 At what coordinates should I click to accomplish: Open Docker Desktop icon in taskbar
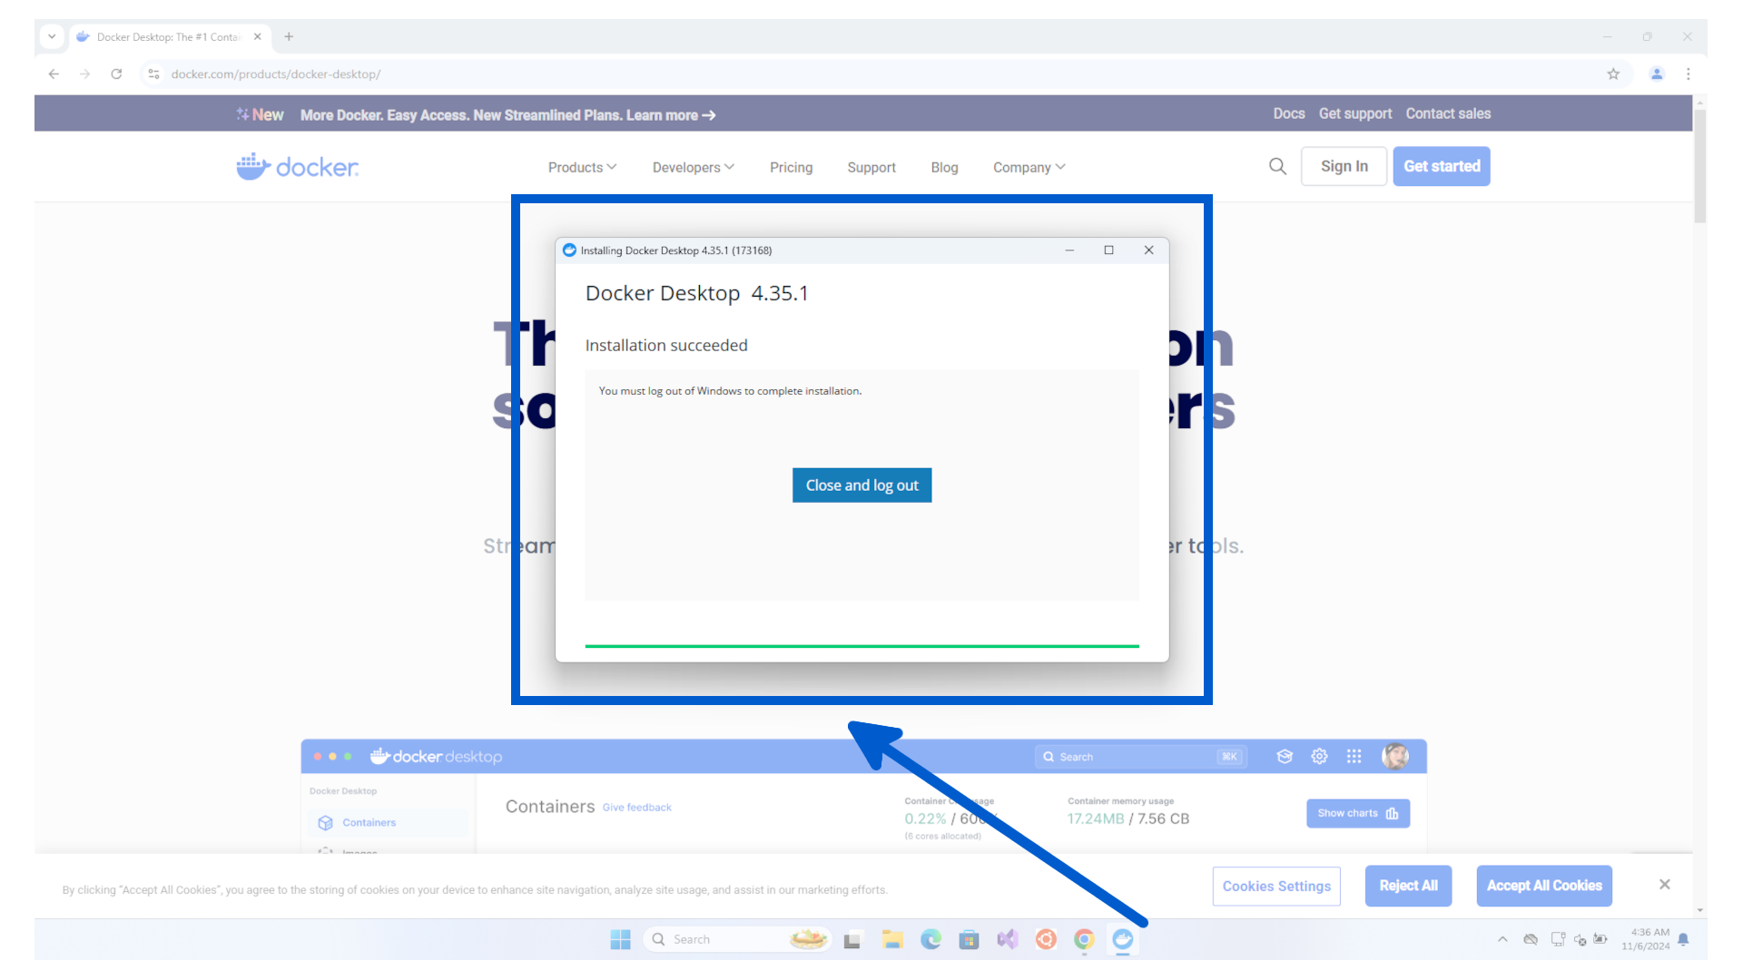(1123, 939)
